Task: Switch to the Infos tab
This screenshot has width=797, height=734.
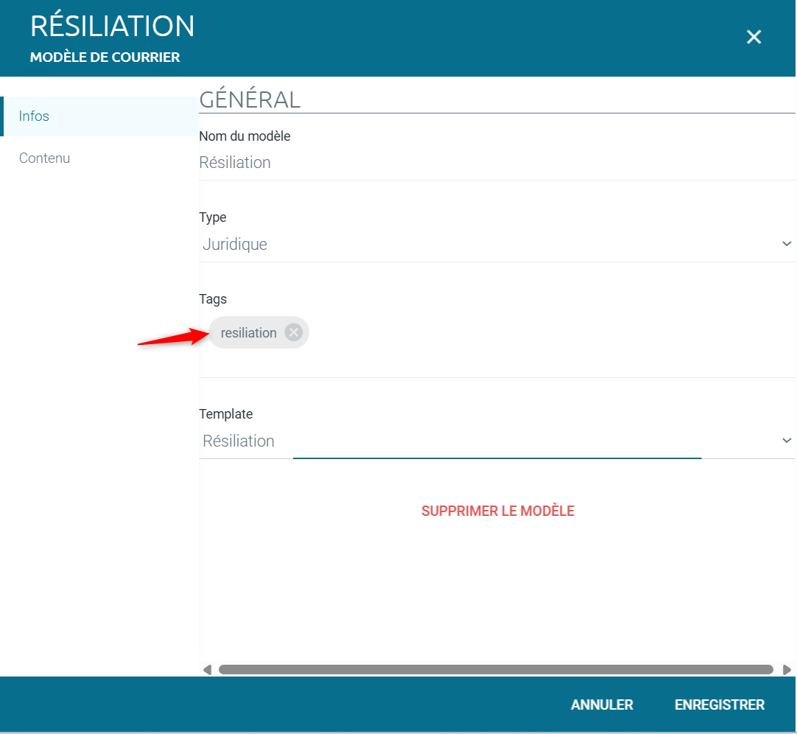Action: point(35,116)
